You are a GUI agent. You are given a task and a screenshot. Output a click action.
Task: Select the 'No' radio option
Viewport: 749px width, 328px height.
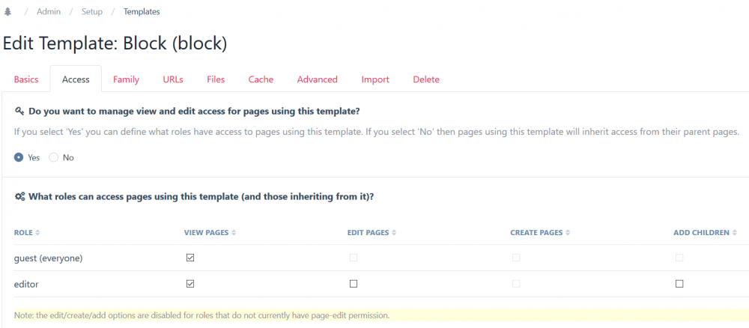(x=54, y=157)
